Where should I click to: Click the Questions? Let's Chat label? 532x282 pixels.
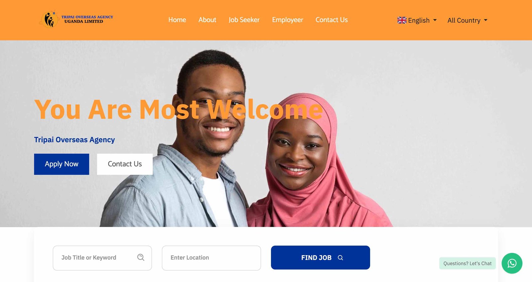click(x=467, y=263)
